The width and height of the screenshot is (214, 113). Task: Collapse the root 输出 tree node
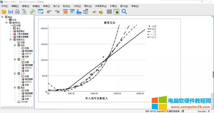tap(2, 17)
